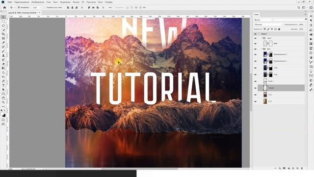Toggle layer filtering on/off switch
314x177 pixels.
pos(306,19)
